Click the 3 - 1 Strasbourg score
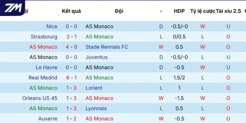The width and height of the screenshot is (246, 123). [71, 37]
